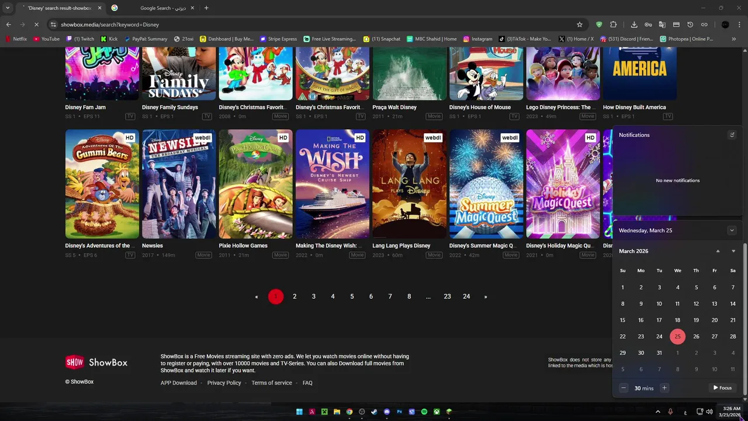Click Disney's House of Mouse title
This screenshot has width=748, height=421.
point(480,107)
